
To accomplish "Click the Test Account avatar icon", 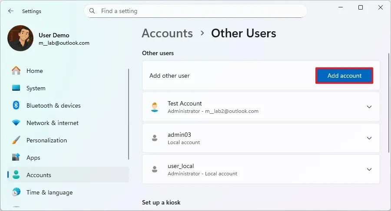I will click(x=154, y=107).
